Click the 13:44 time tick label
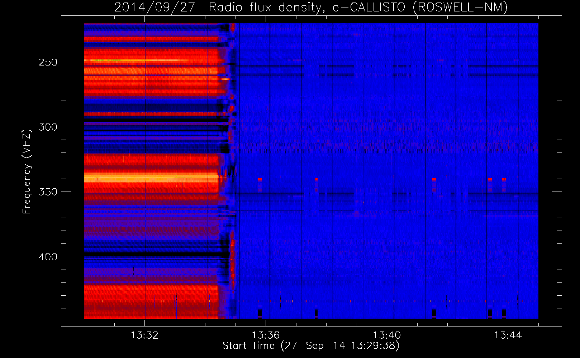This screenshot has height=358, width=580. 508,335
